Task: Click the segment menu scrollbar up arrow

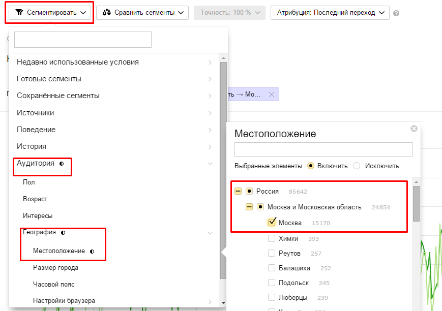Action: 223,58
